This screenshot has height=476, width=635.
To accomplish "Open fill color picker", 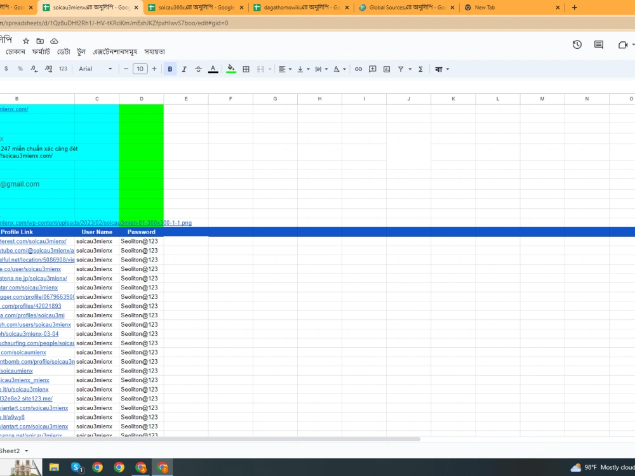I will click(231, 69).
